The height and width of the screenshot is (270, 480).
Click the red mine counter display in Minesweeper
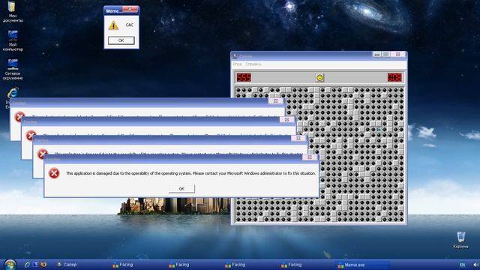click(244, 77)
